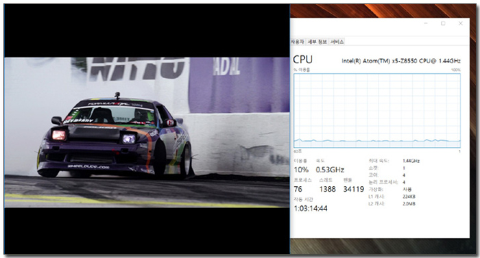480x258 pixels.
Task: Click the CPU utilization graph
Action: [377, 111]
